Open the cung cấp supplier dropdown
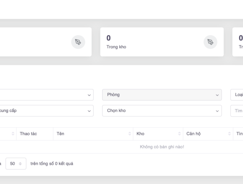Image resolution: width=243 pixels, height=184 pixels. click(x=46, y=111)
